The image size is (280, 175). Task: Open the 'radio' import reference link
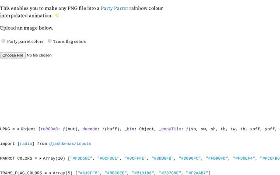click(x=26, y=143)
